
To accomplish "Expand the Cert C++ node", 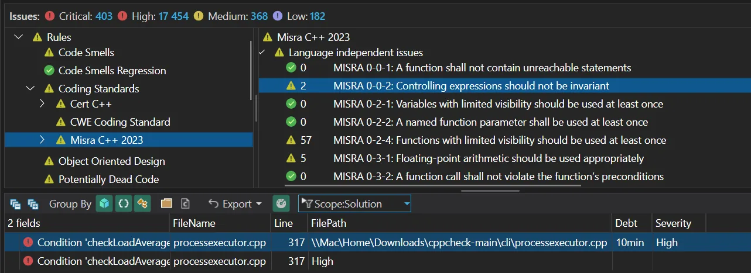I will click(x=42, y=104).
